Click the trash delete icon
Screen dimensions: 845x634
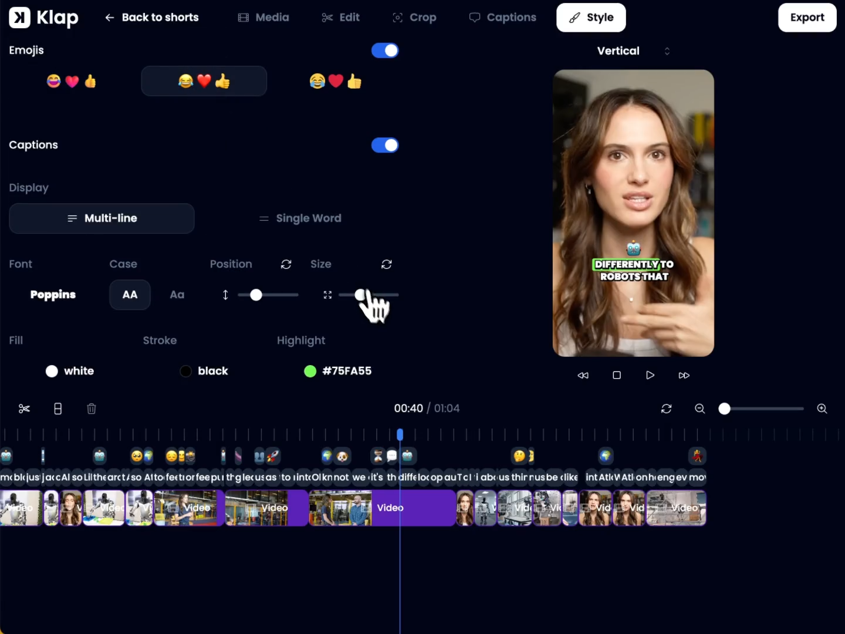click(92, 409)
